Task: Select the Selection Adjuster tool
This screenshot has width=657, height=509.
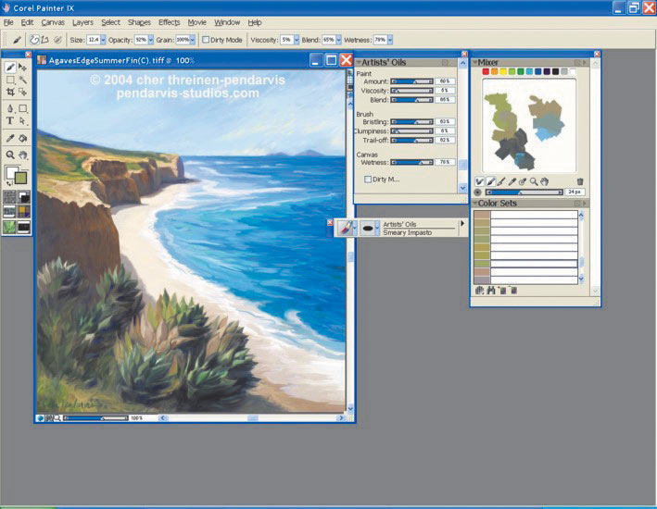Action: click(x=22, y=92)
